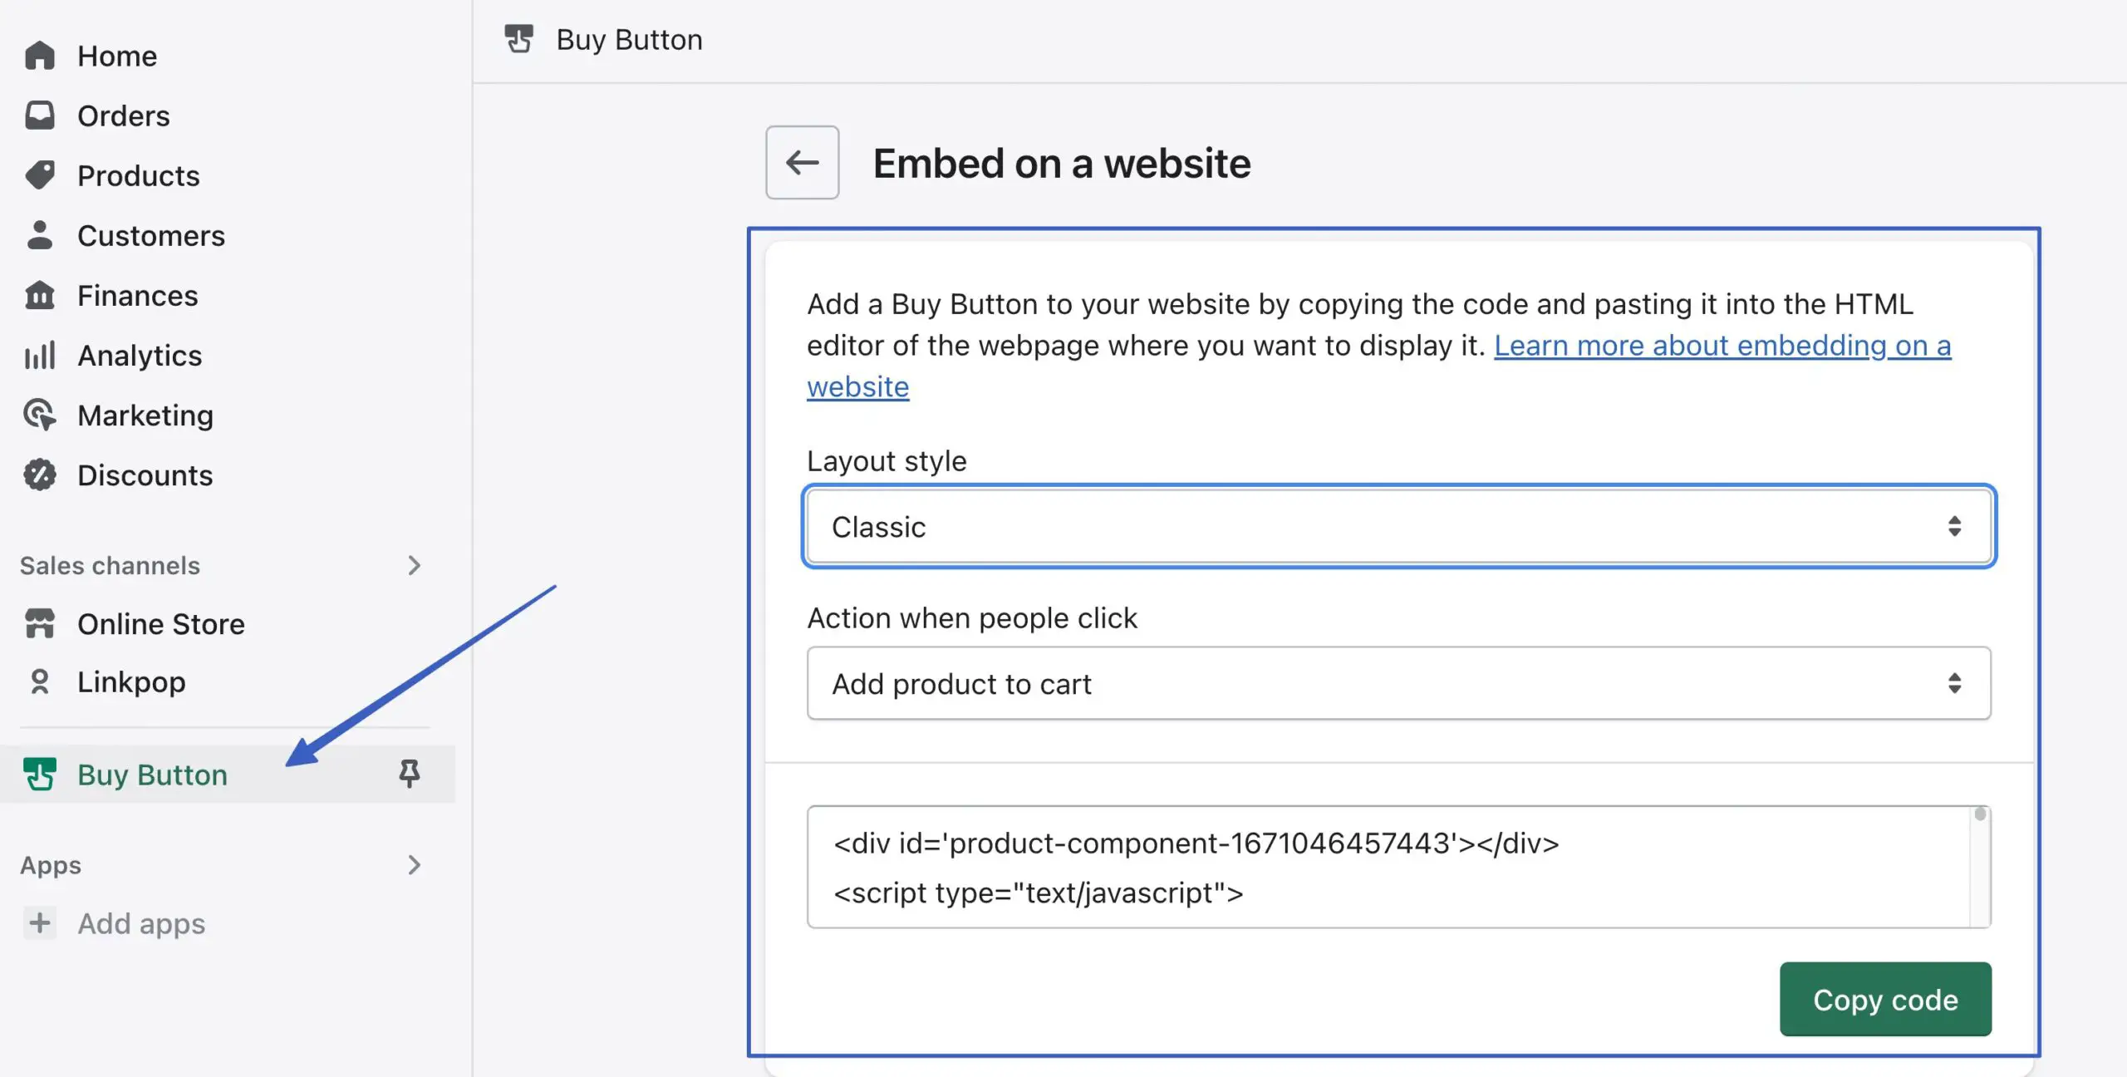The image size is (2127, 1077).
Task: Click the Orders inbox icon
Action: point(39,116)
